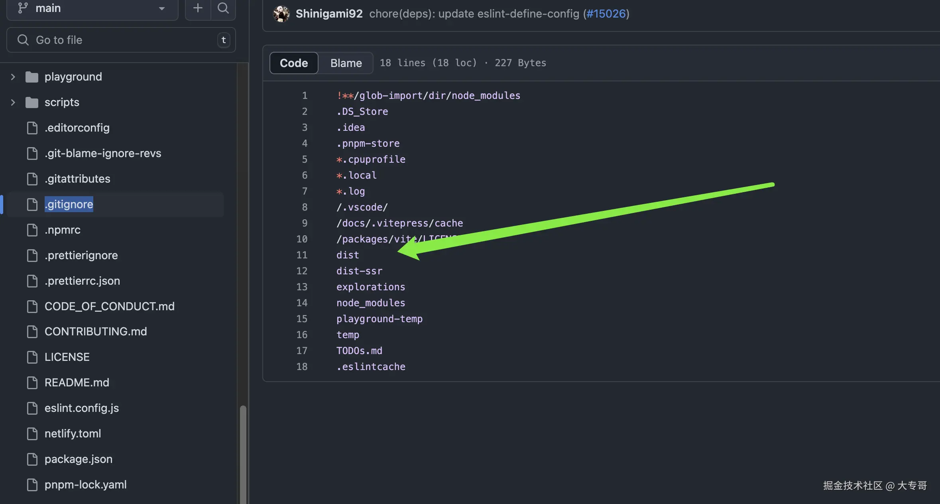Switch to the Code tab
Screen dimensions: 940x504
pos(294,63)
